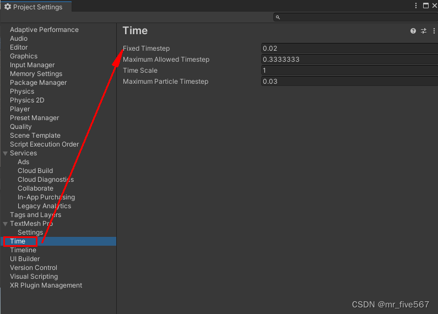Open the Audio settings category
The image size is (438, 314).
click(x=19, y=39)
